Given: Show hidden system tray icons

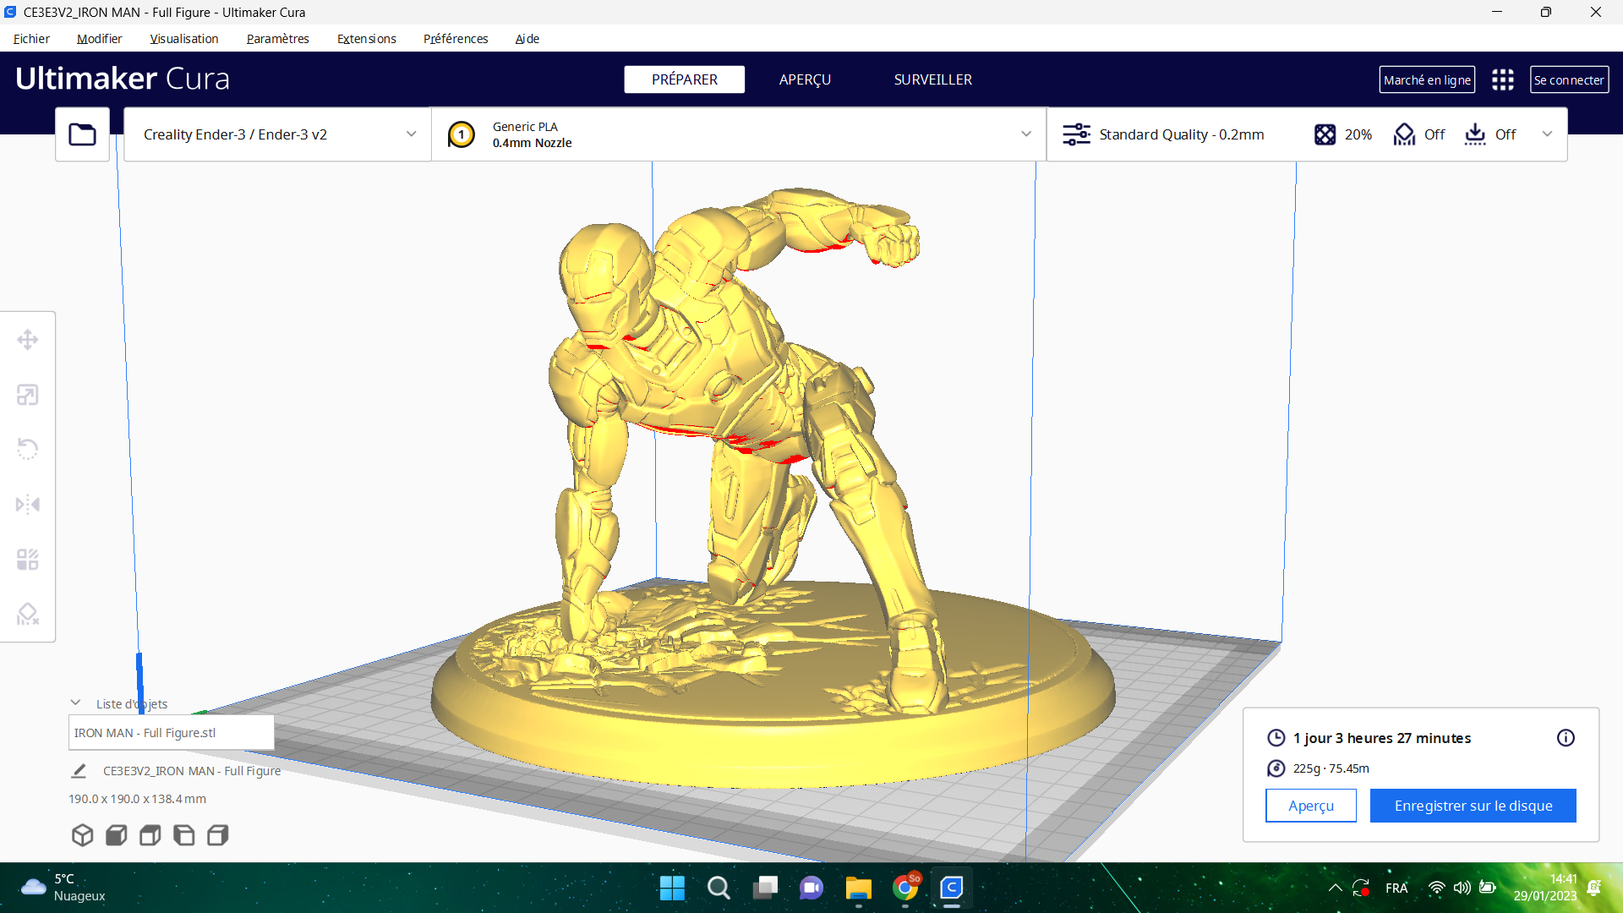Looking at the screenshot, I should point(1335,888).
